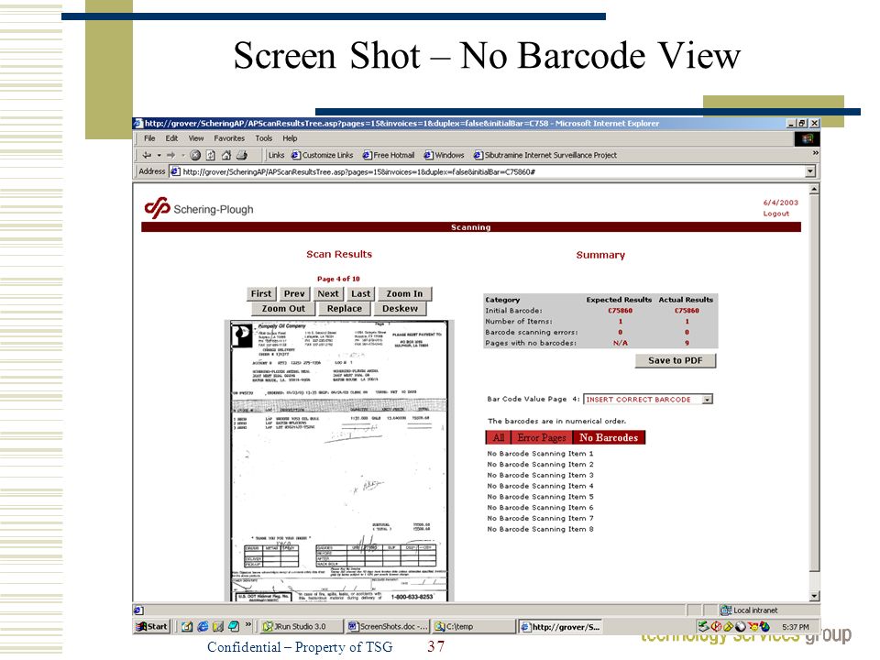Go to First scanned page
Image resolution: width=880 pixels, height=660 pixels.
[261, 293]
